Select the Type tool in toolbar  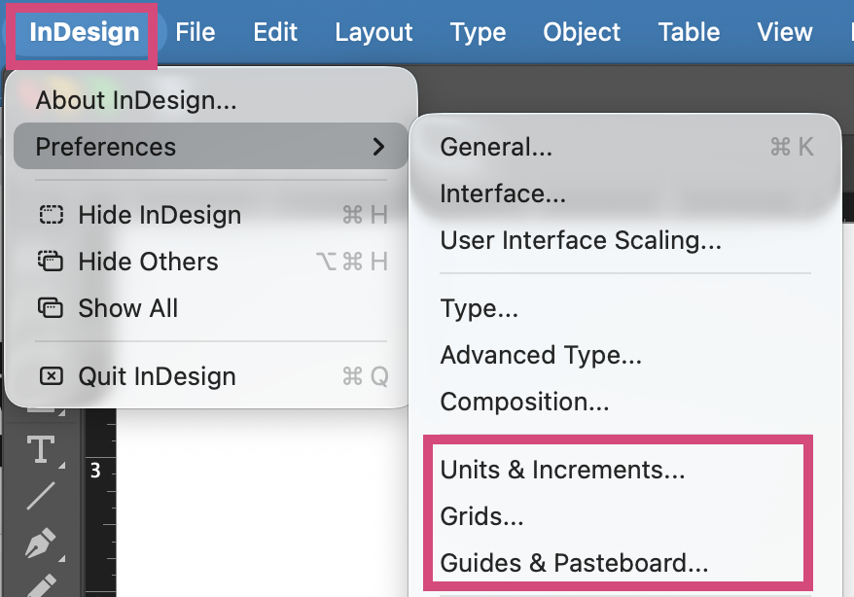coord(41,449)
